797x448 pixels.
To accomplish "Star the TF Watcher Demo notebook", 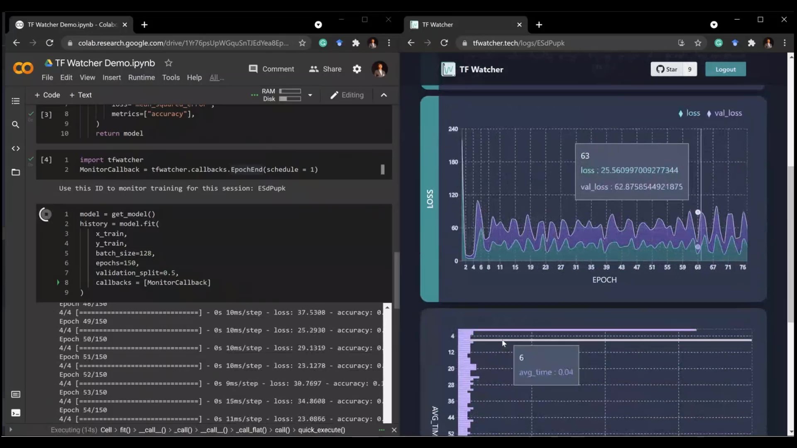I will click(168, 63).
